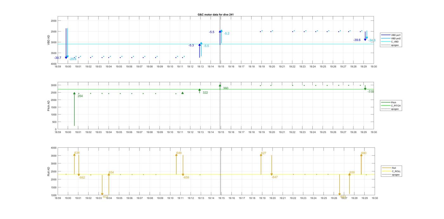Image resolution: width=444 pixels, height=219 pixels.
Task: Click the '4000' y-tick on the Roll plot
Action: click(x=54, y=148)
